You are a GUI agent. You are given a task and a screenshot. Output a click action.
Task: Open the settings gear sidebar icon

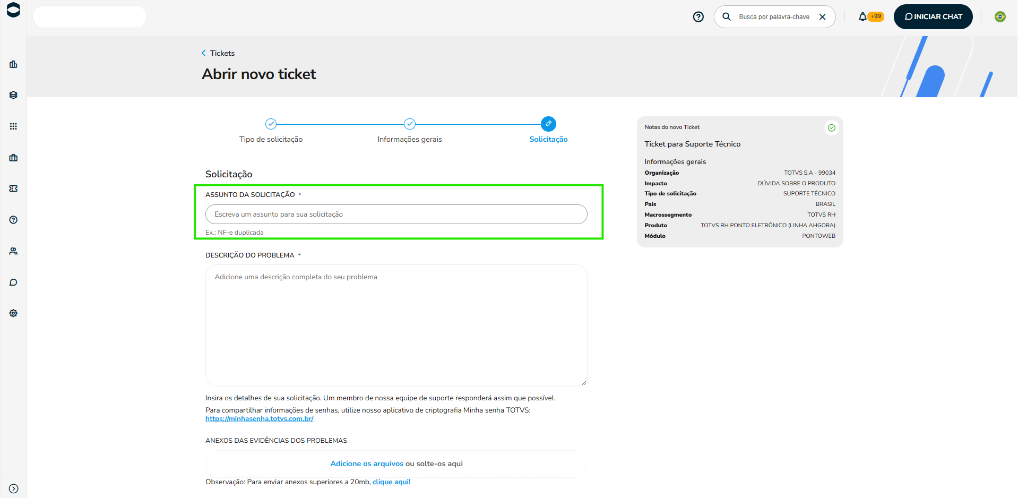pos(13,313)
